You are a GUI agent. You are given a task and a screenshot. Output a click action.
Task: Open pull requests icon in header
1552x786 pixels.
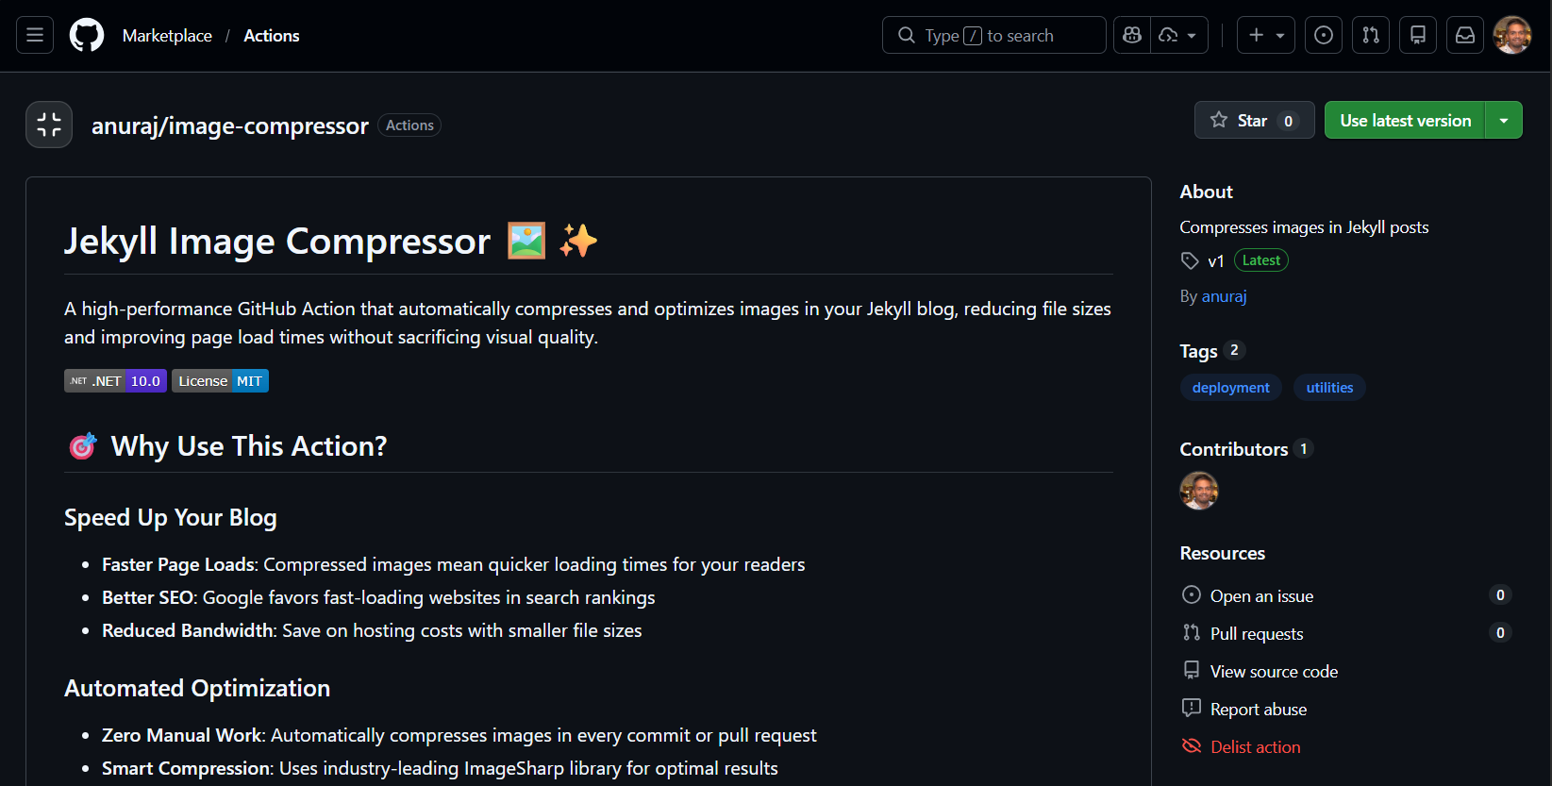pos(1371,36)
